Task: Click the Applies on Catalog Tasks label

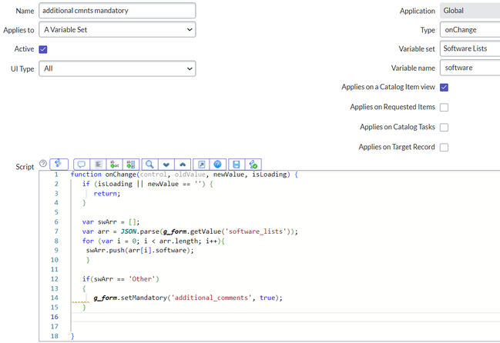Action: [398, 127]
